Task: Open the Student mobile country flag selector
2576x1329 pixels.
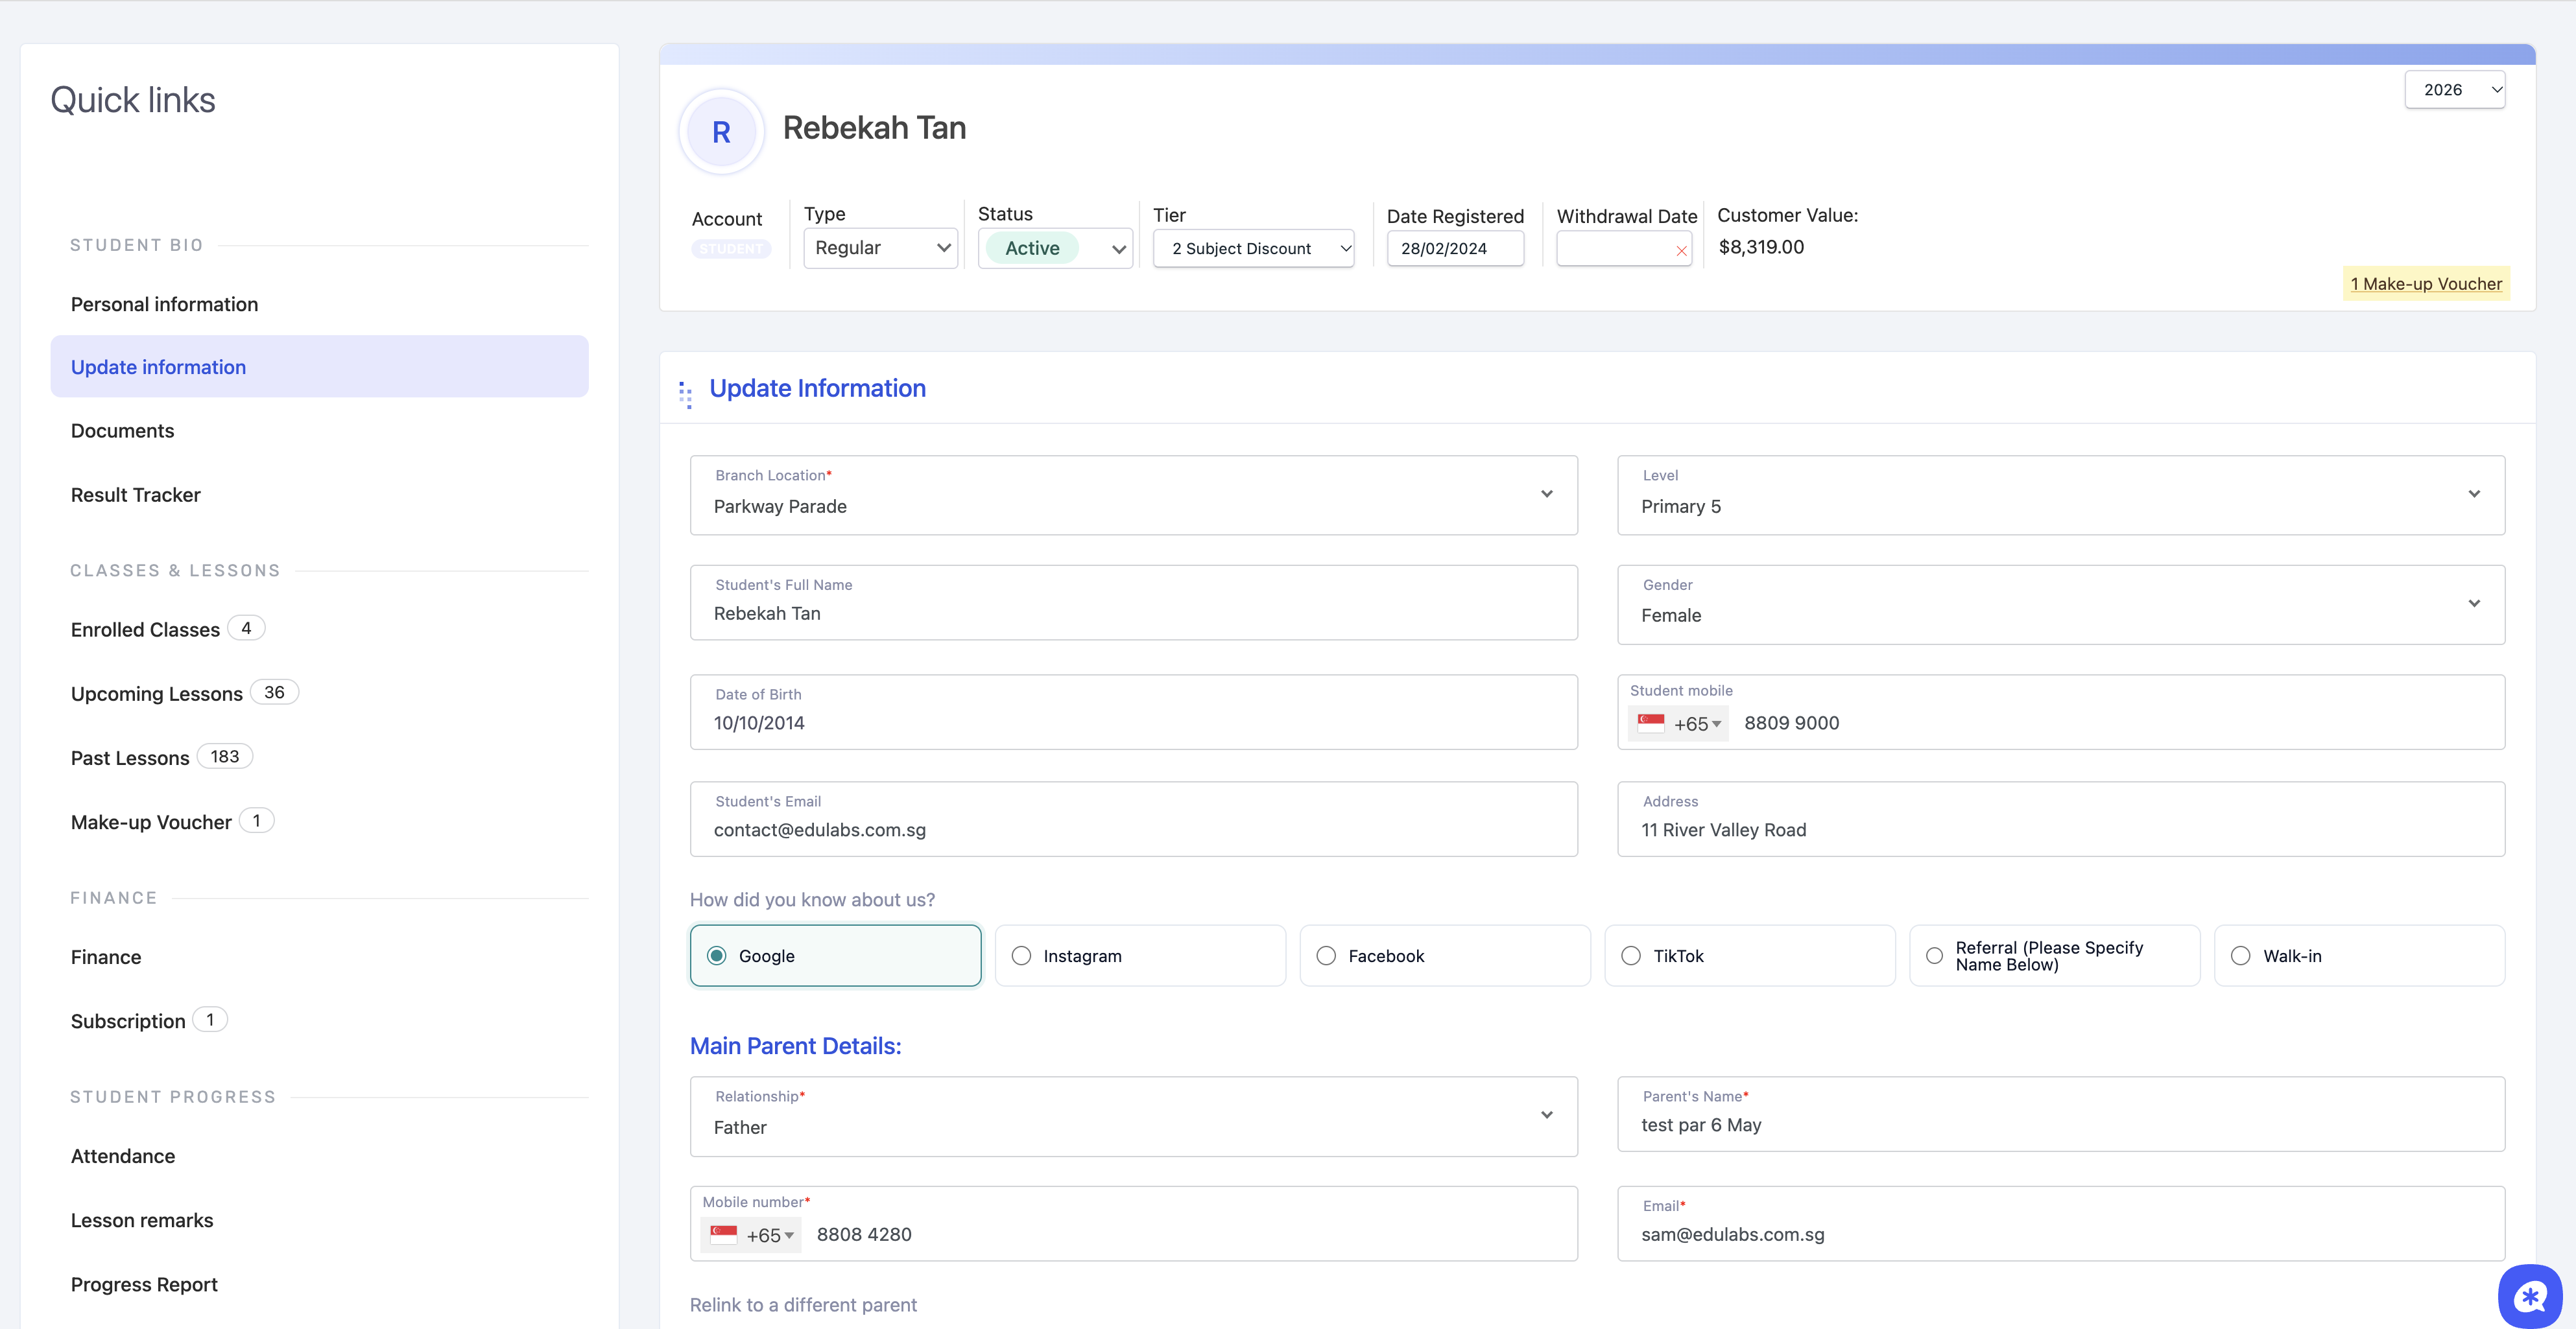Action: click(x=1678, y=723)
